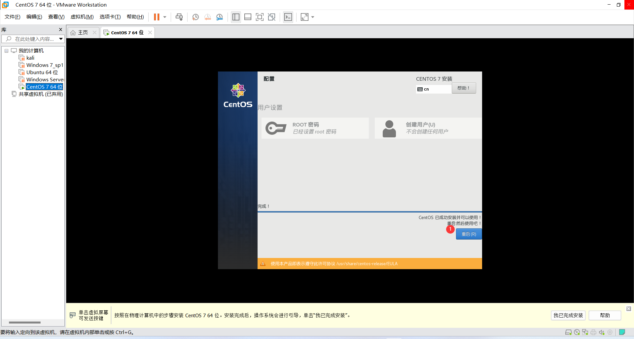Select CentOS 7 64 位 in the library
Screen dimensions: 634x339
(44, 87)
